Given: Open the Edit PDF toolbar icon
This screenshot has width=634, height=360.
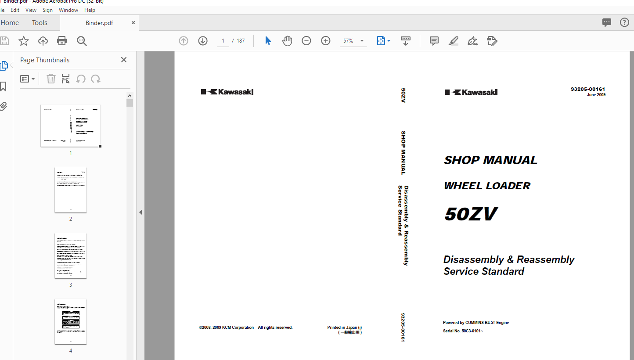Looking at the screenshot, I should pyautogui.click(x=492, y=41).
